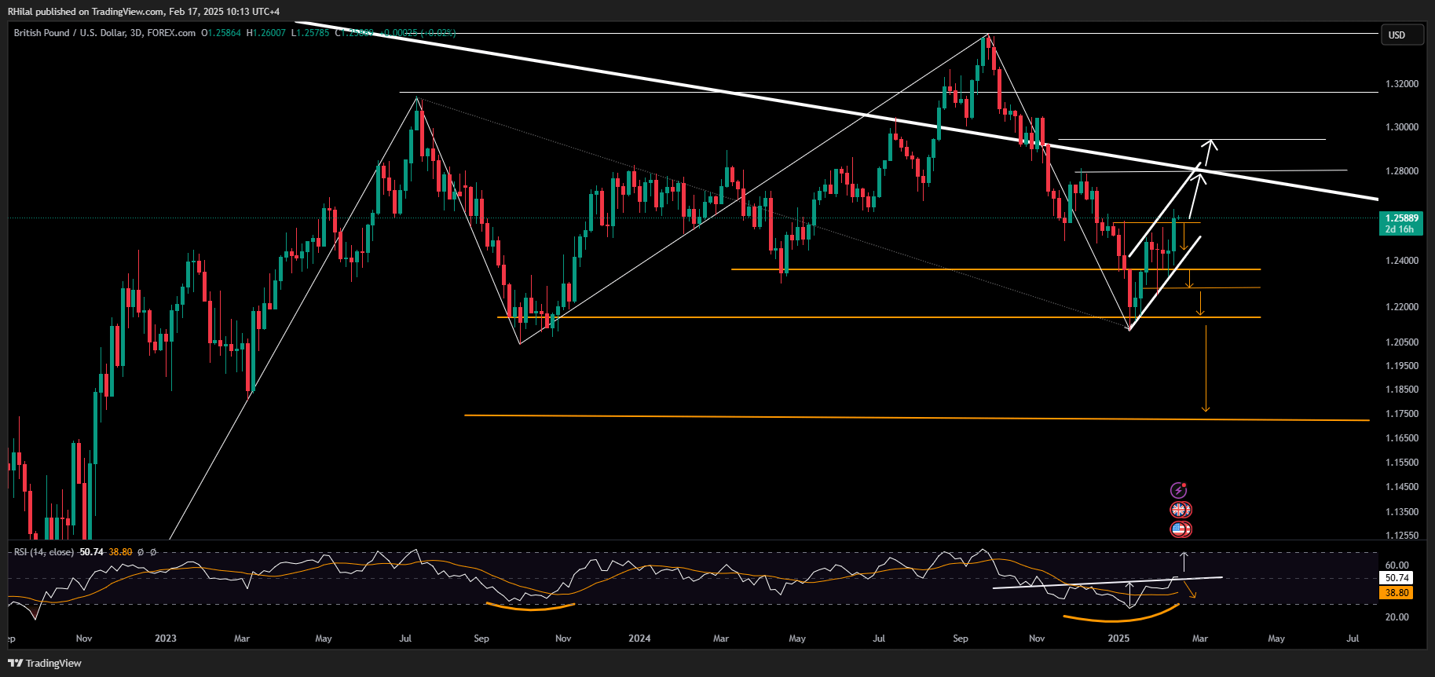Click the RSI legend value 50.74
Image resolution: width=1435 pixels, height=677 pixels.
tap(92, 552)
